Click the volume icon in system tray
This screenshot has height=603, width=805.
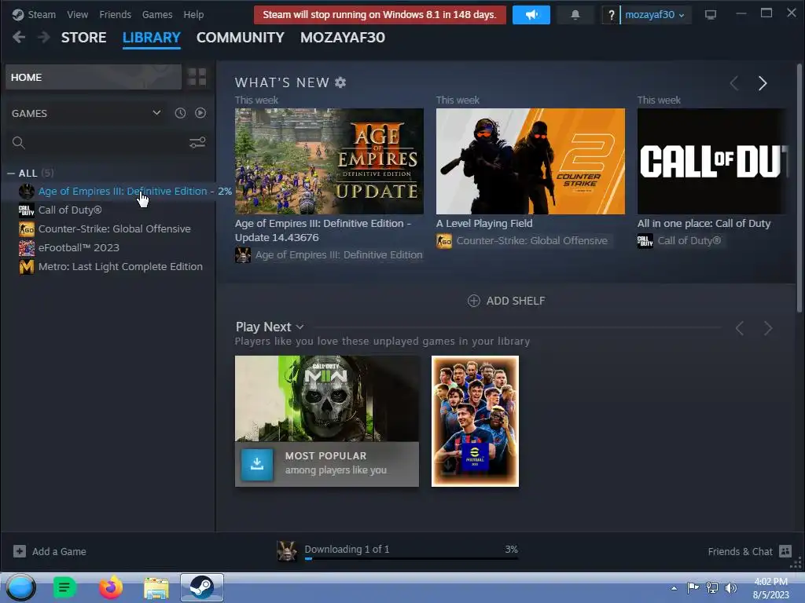730,587
